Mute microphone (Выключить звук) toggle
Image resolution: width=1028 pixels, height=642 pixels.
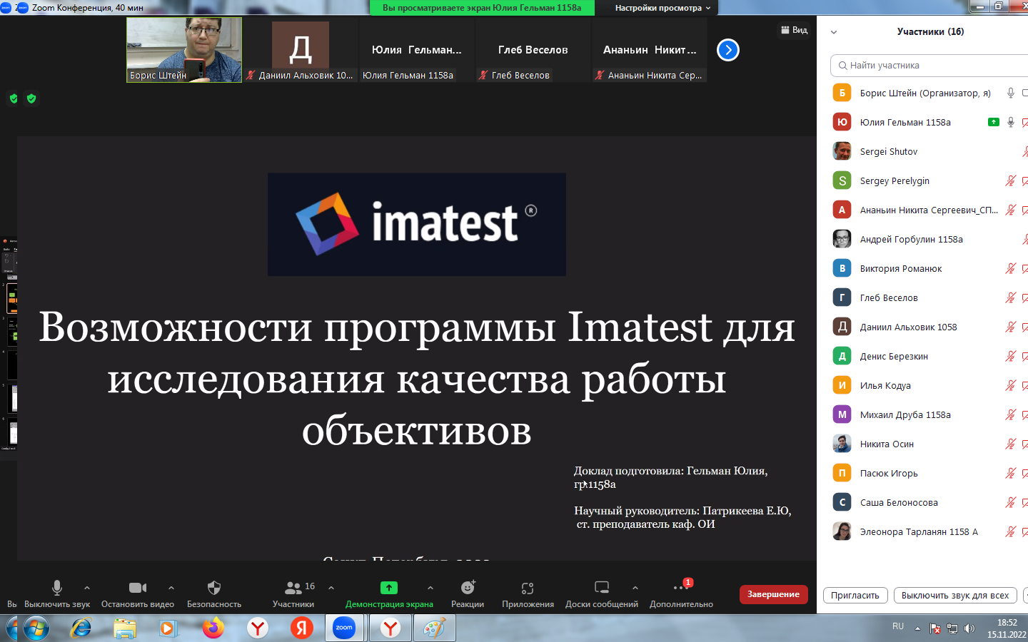pos(57,588)
